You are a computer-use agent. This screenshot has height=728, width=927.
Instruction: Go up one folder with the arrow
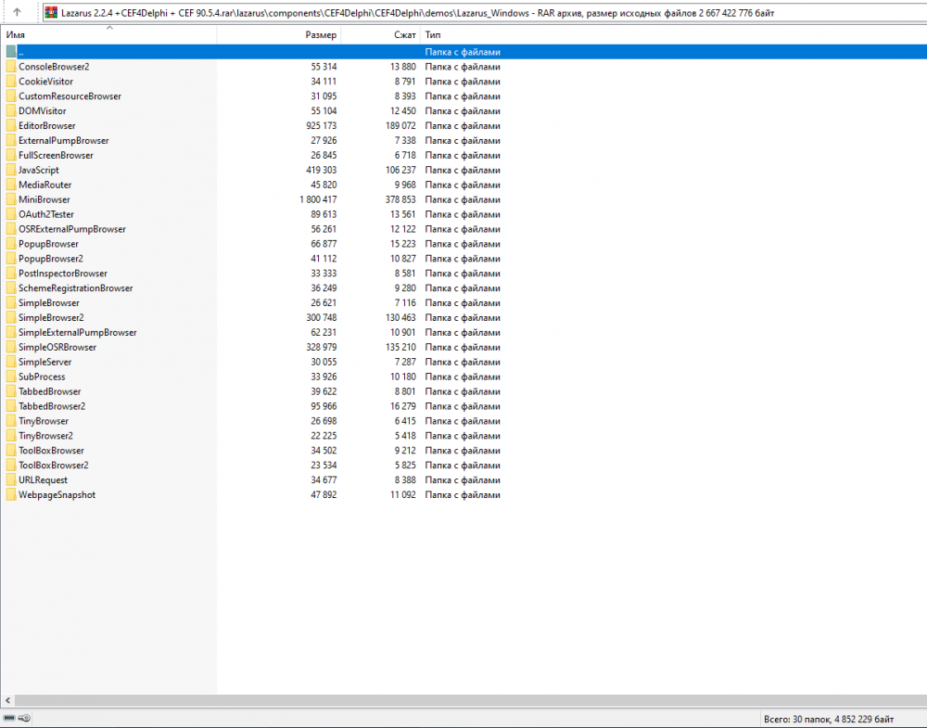click(x=17, y=12)
